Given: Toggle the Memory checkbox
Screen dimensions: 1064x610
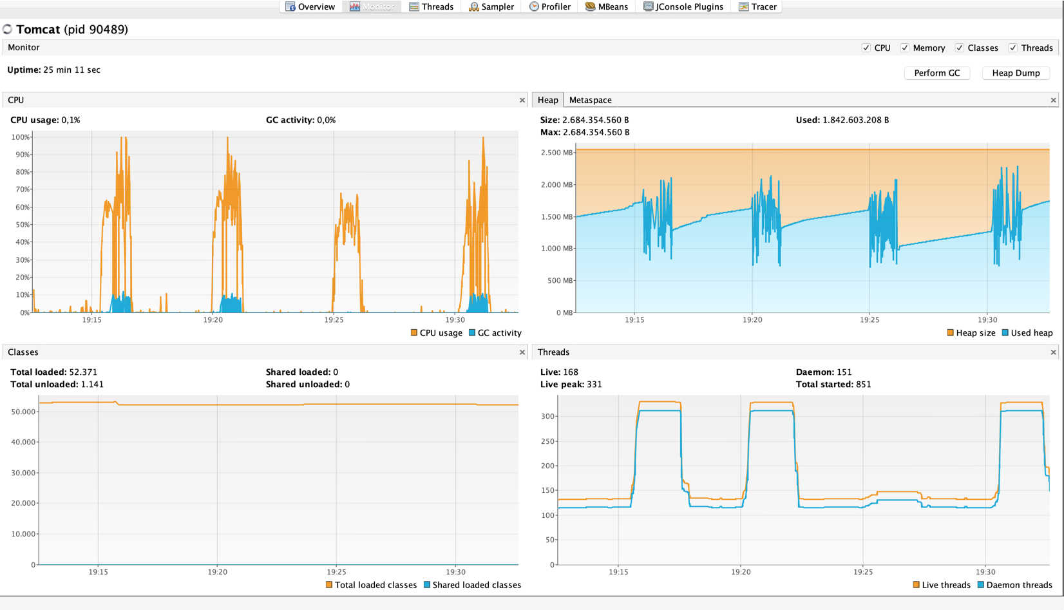Looking at the screenshot, I should (x=905, y=48).
